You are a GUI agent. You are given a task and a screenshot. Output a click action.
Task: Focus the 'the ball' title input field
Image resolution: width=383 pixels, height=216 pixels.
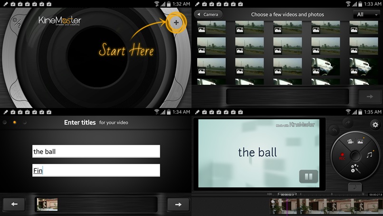point(96,151)
